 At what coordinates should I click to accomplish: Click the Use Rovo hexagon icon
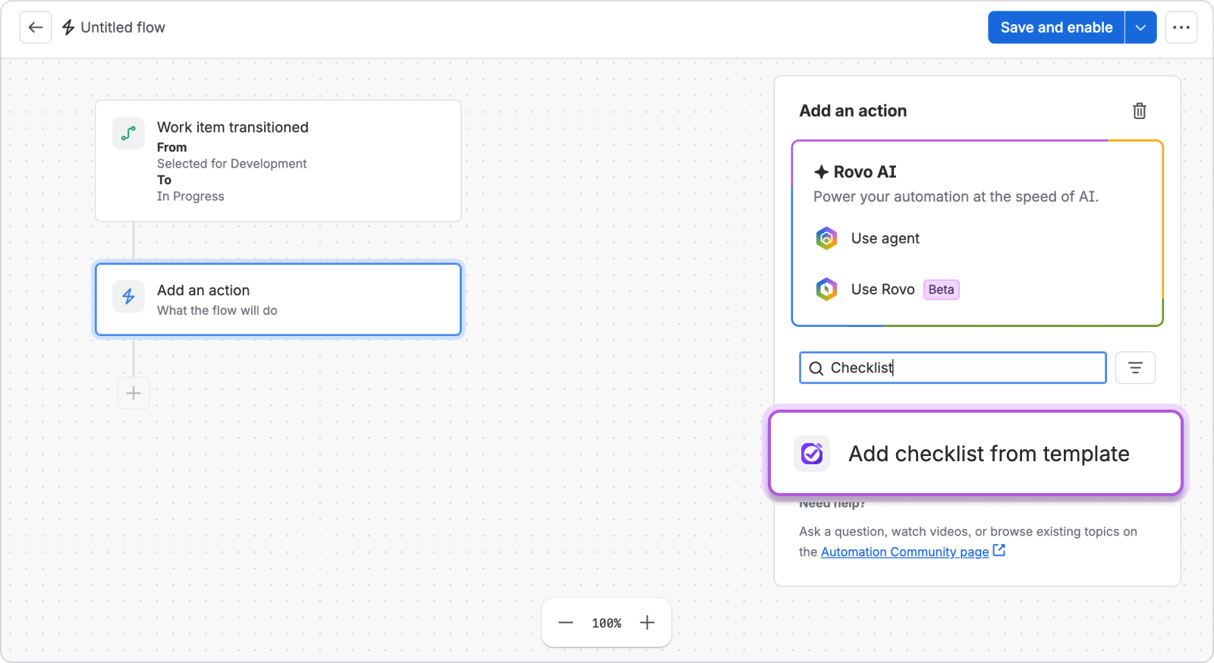(x=826, y=289)
